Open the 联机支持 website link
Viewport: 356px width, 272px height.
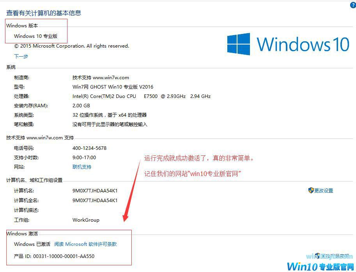coord(82,167)
